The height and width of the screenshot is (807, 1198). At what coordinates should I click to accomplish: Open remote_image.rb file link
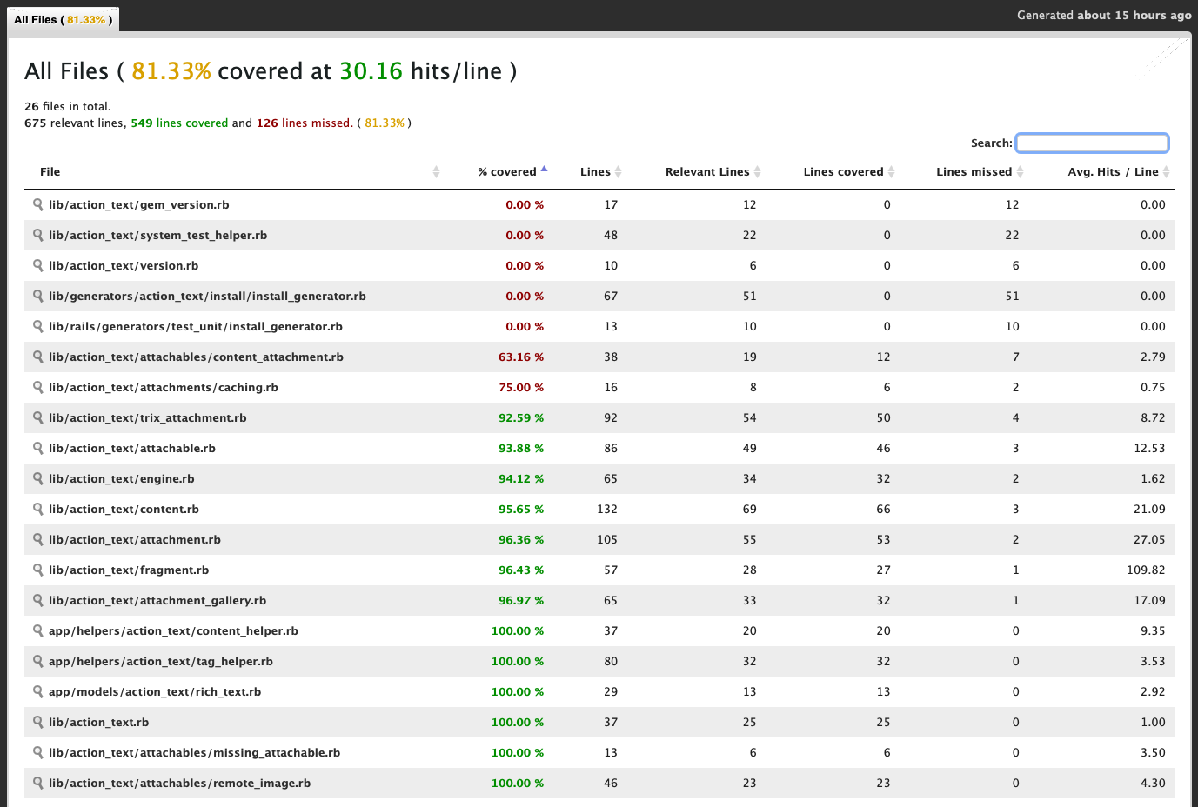179,784
